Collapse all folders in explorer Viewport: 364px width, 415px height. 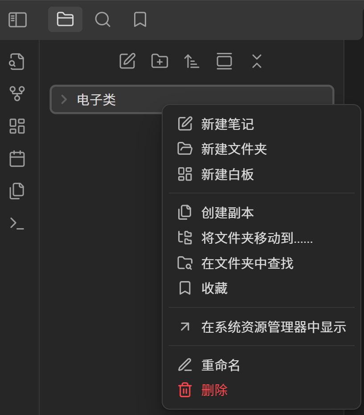(x=257, y=61)
